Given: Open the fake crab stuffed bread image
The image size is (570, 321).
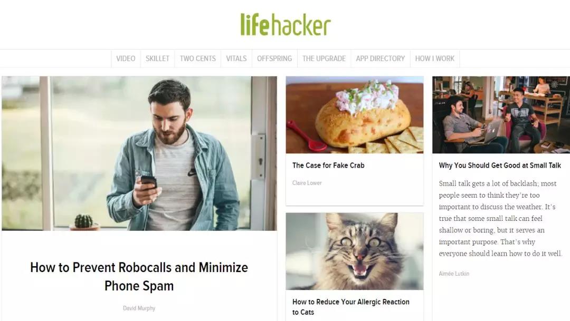Looking at the screenshot, I should [355, 115].
